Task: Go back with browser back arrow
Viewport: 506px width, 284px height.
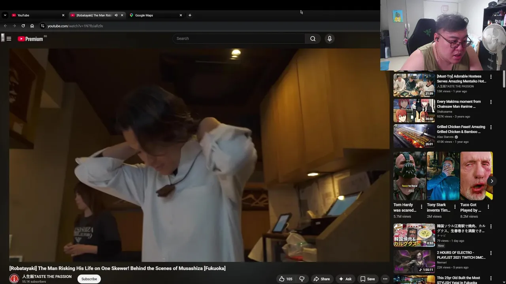Action: (5, 26)
